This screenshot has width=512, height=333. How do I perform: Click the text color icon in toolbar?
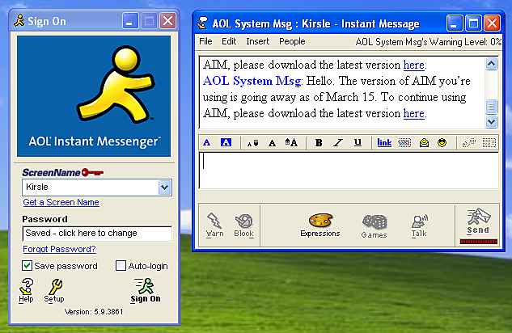[207, 142]
